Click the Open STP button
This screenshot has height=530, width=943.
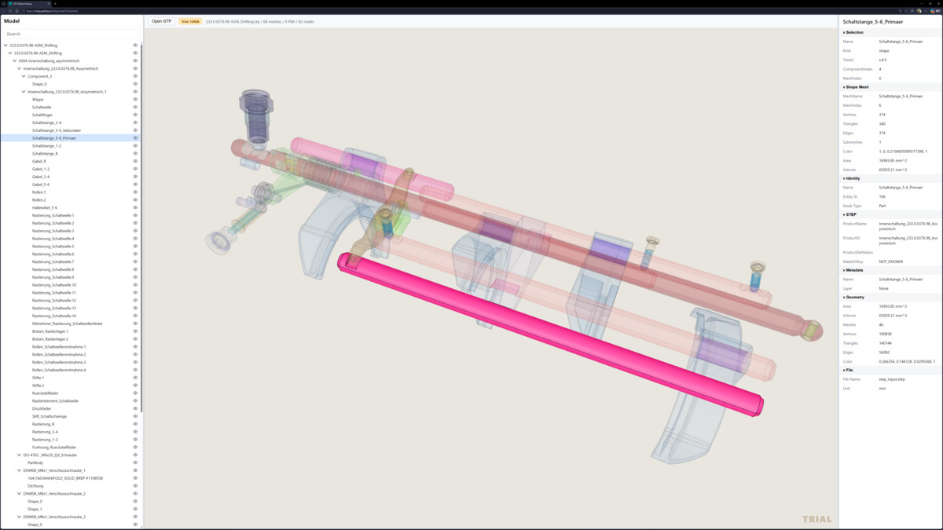click(161, 21)
